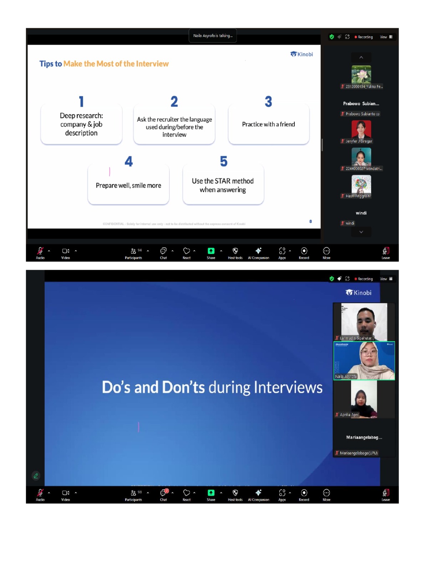This screenshot has width=441, height=571.
Task: Click green encryption shield in upper meeting window
Action: point(331,37)
